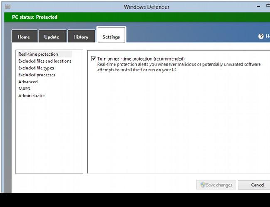Select the Settings tab
The height and width of the screenshot is (207, 270).
[111, 35]
